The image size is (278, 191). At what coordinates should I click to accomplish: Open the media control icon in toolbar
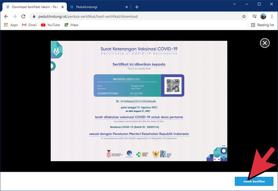255,16
